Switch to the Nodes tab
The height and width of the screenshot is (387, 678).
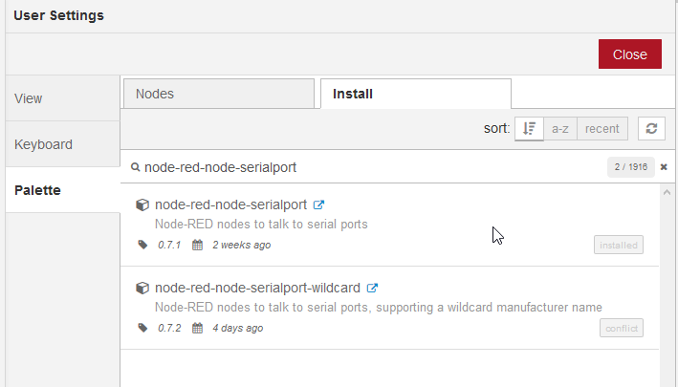(219, 94)
